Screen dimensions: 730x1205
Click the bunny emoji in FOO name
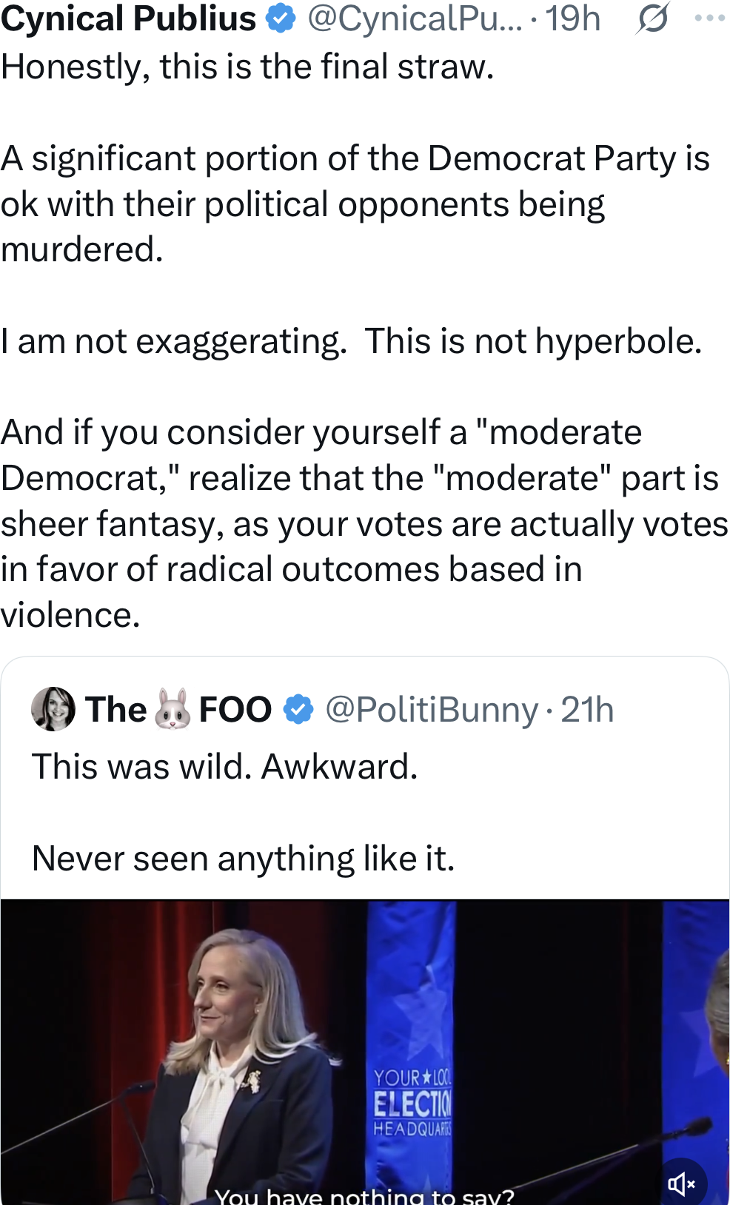[x=173, y=709]
